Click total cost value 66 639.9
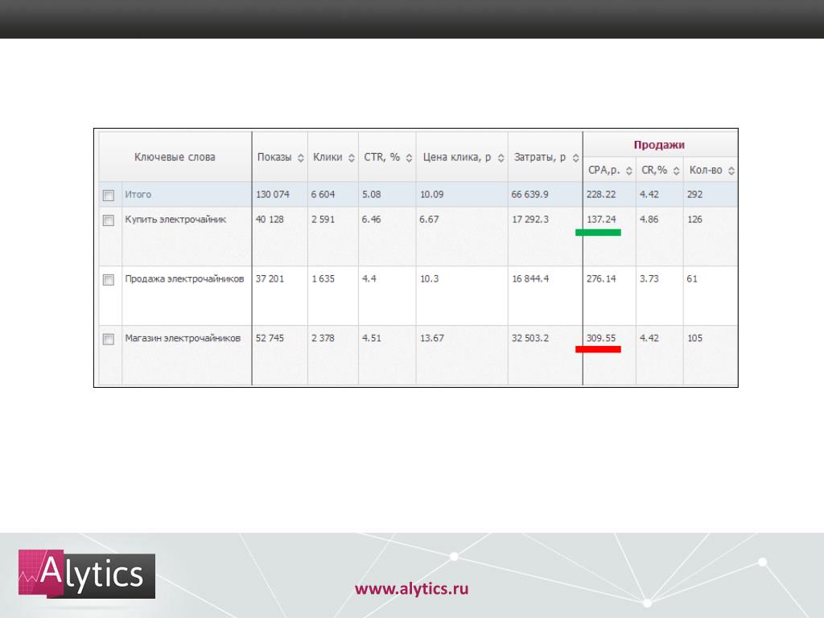Screen dimensions: 824x618 529,195
